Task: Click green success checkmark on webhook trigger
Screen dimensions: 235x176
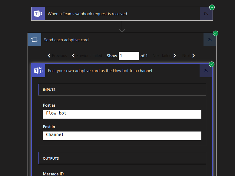Action: point(212,7)
